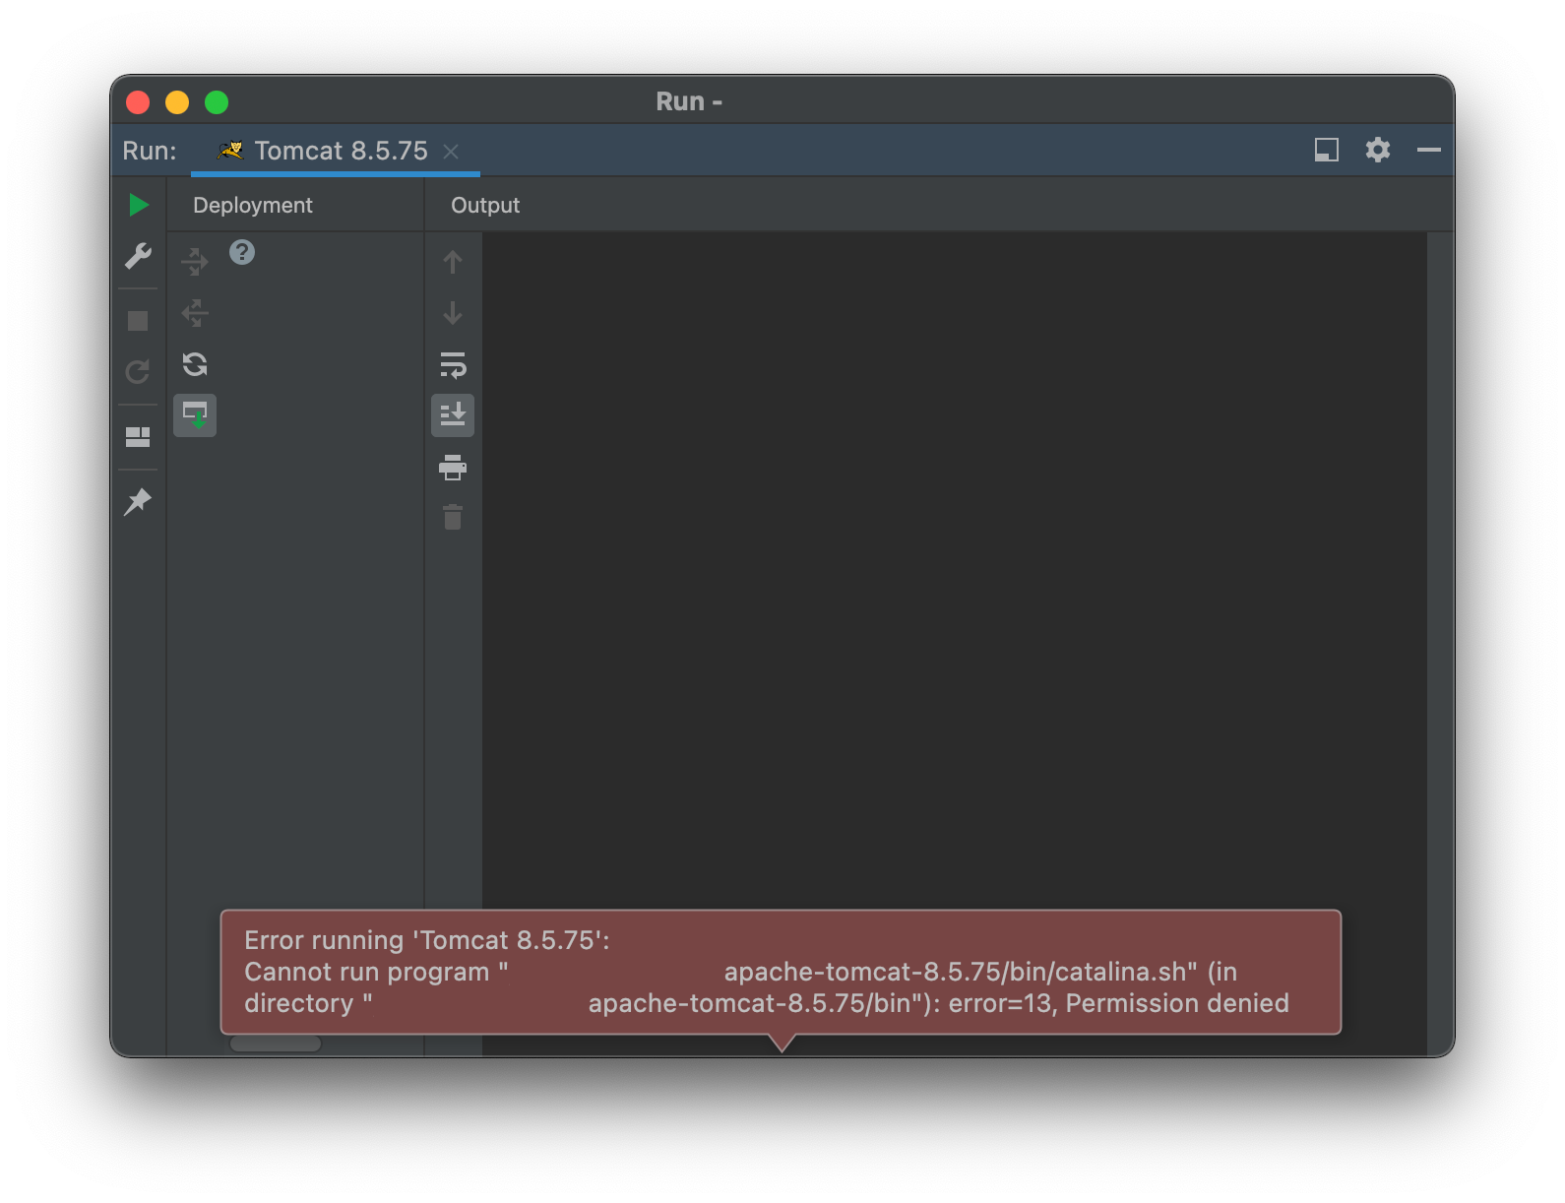Pin the Run tab

138,501
